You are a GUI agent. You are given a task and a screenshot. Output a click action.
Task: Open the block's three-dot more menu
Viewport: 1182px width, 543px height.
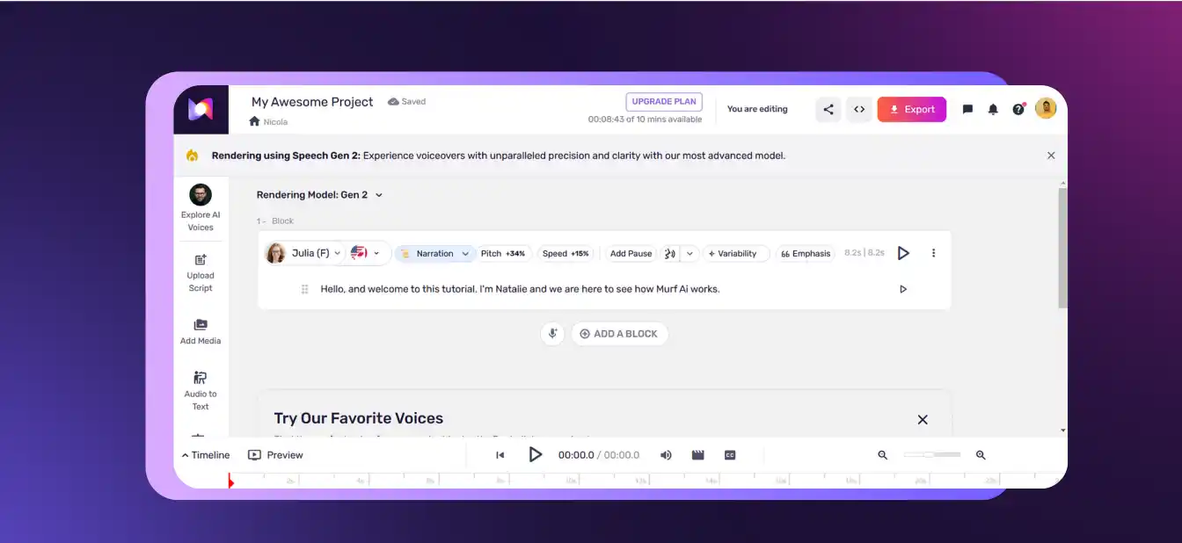tap(934, 253)
